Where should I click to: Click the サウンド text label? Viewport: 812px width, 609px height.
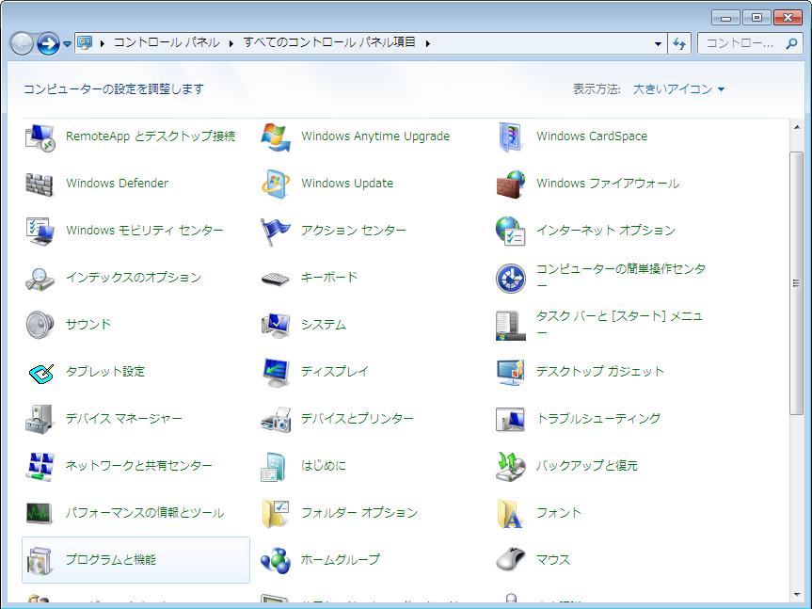(88, 324)
